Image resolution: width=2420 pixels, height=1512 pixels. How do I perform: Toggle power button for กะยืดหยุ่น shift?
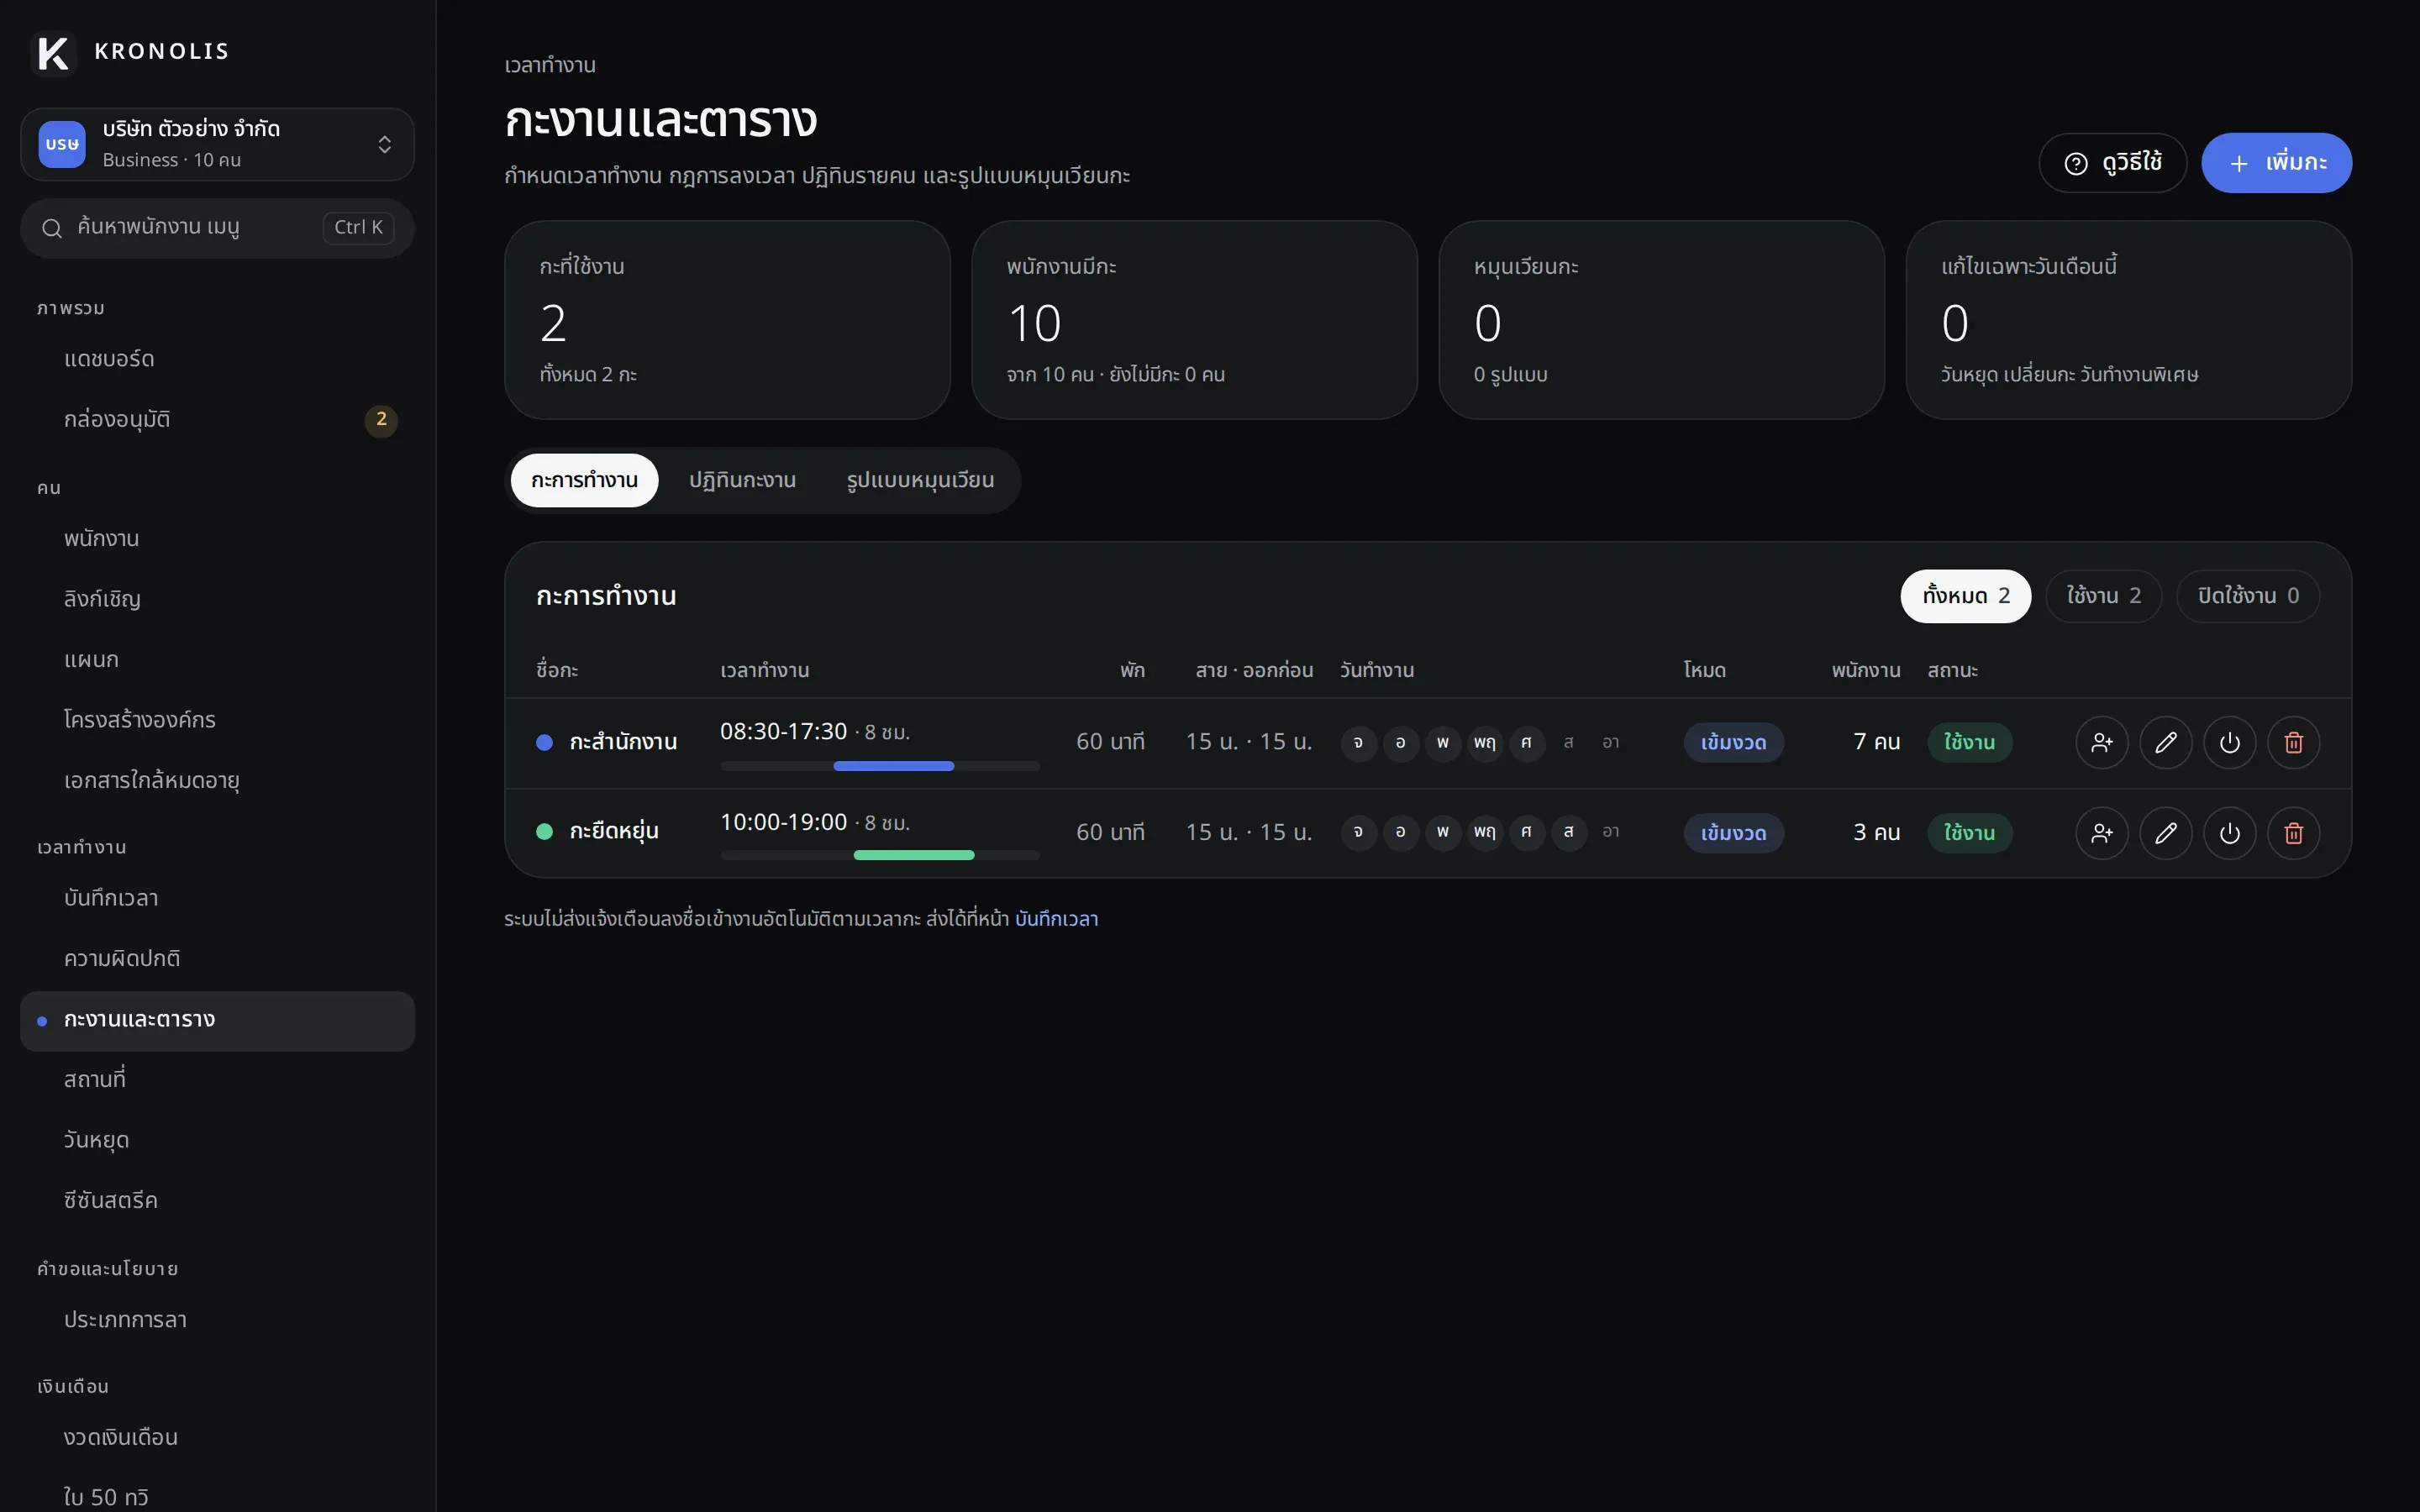[2229, 833]
